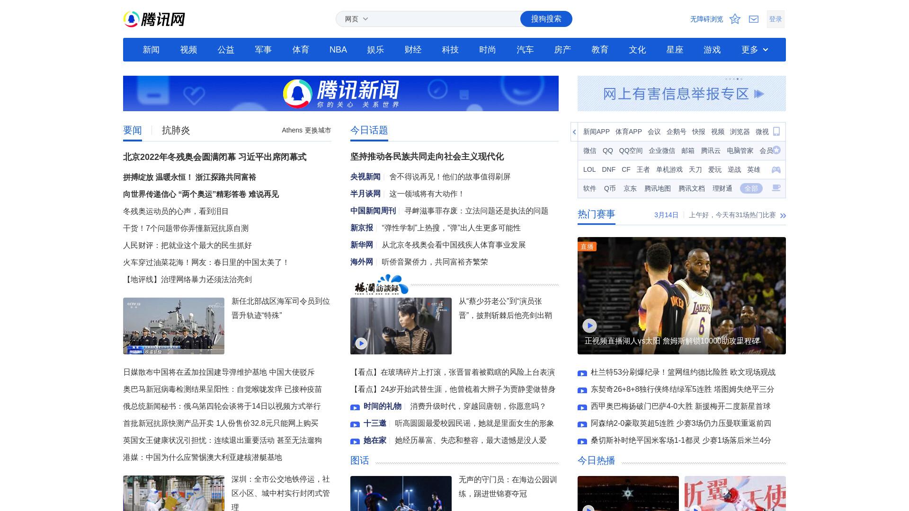The image size is (909, 511).
Task: Click video icon before 十三邀
Action: 355,424
